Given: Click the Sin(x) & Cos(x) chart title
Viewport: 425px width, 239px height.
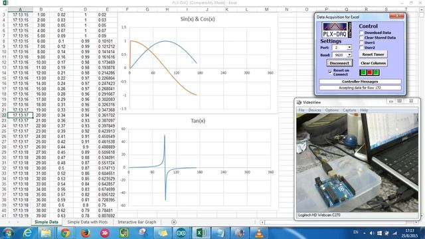Looking at the screenshot, I should tap(197, 19).
